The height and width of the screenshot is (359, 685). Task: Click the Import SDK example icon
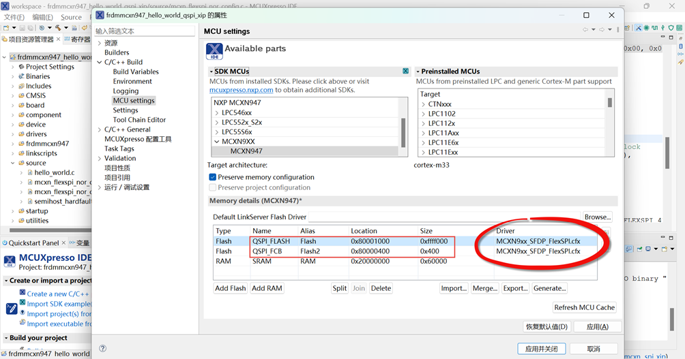[x=23, y=302]
